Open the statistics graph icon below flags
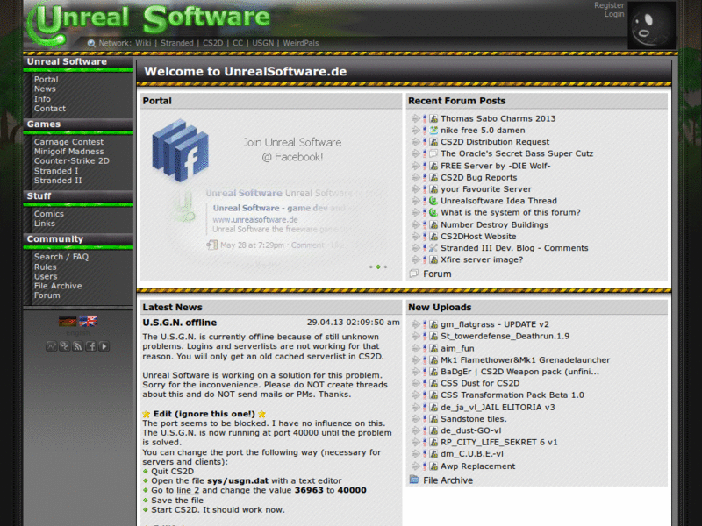This screenshot has height=526, width=702. point(52,346)
